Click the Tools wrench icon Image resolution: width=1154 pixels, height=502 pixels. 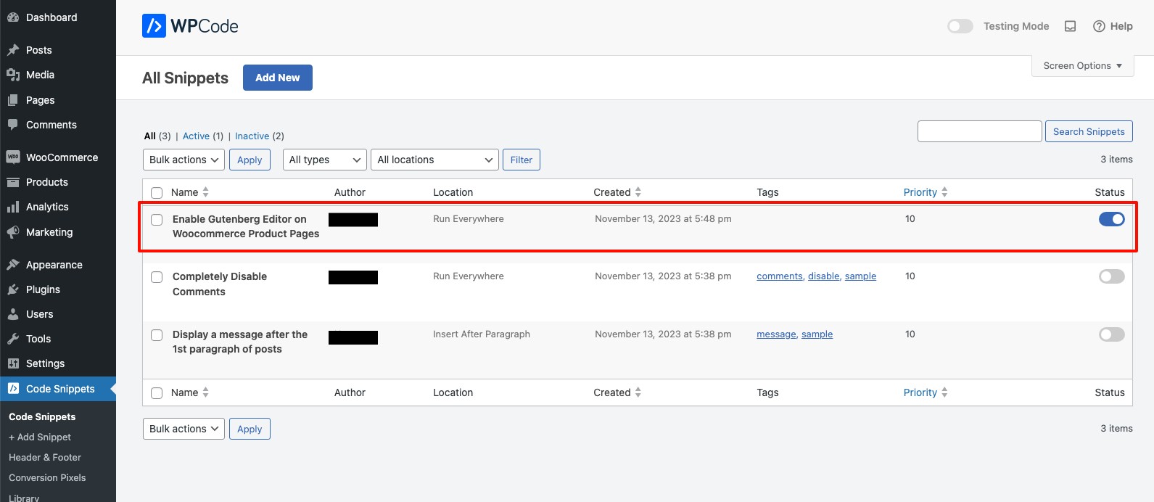[x=13, y=339]
